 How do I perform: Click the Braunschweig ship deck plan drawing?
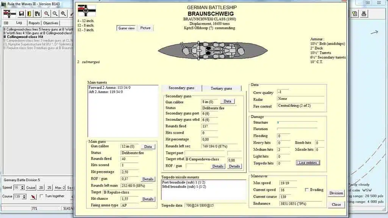[x=213, y=51]
